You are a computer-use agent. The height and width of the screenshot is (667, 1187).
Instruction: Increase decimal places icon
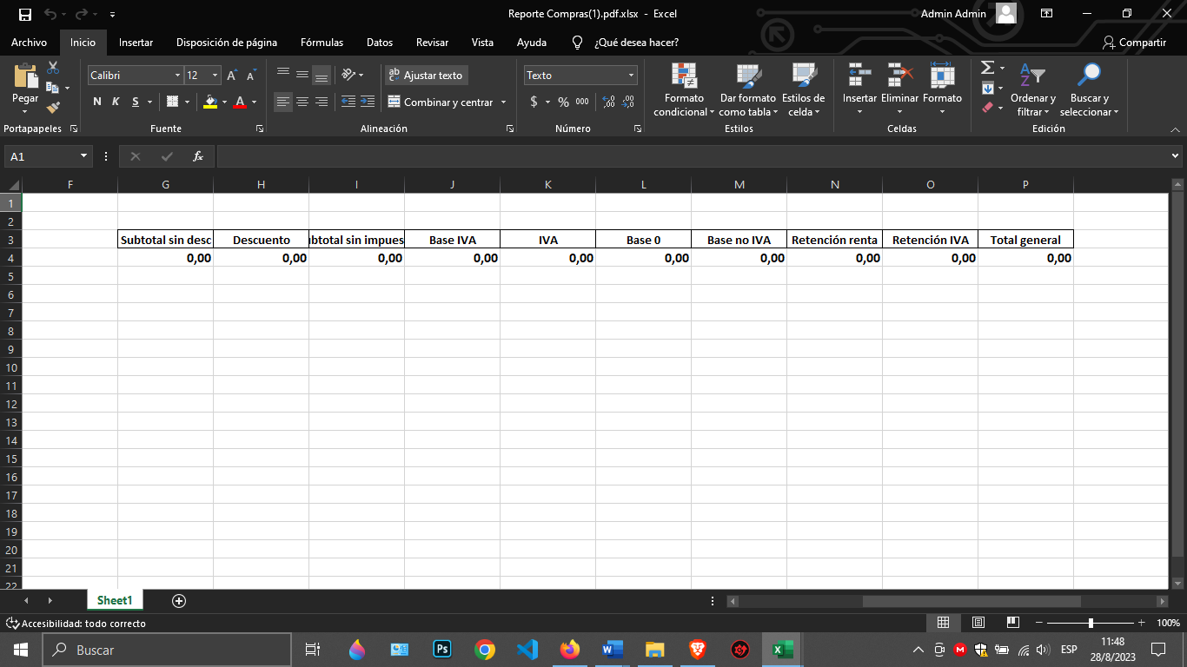[x=609, y=102]
